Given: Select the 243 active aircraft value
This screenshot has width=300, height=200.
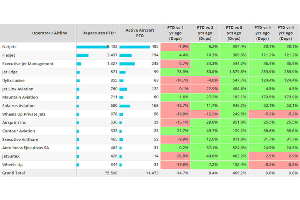Looking at the screenshot, I should (x=155, y=63).
